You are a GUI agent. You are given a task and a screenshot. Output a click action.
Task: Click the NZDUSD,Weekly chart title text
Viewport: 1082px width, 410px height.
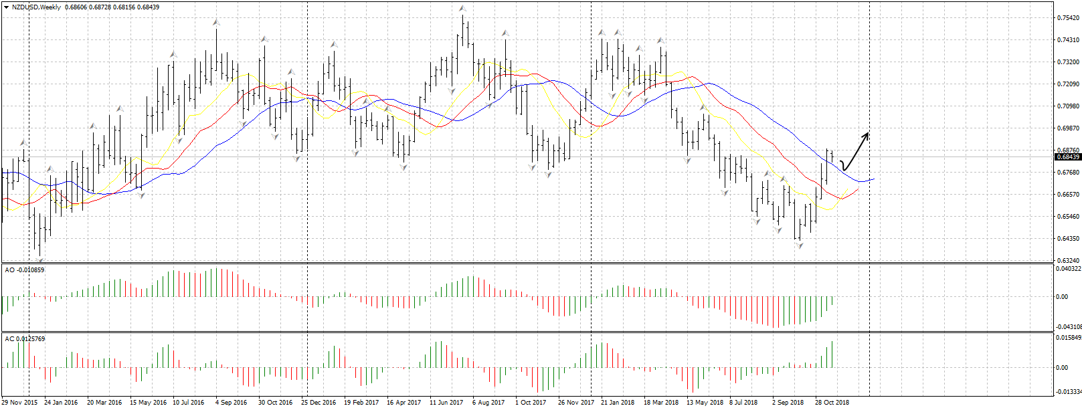(x=37, y=7)
